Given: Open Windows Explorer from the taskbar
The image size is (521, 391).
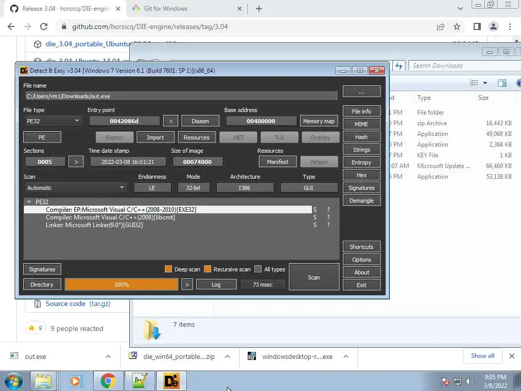Looking at the screenshot, I should coord(44,381).
